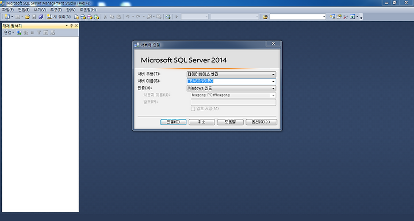Open dropdown arrow beside New Project icon

(12, 17)
